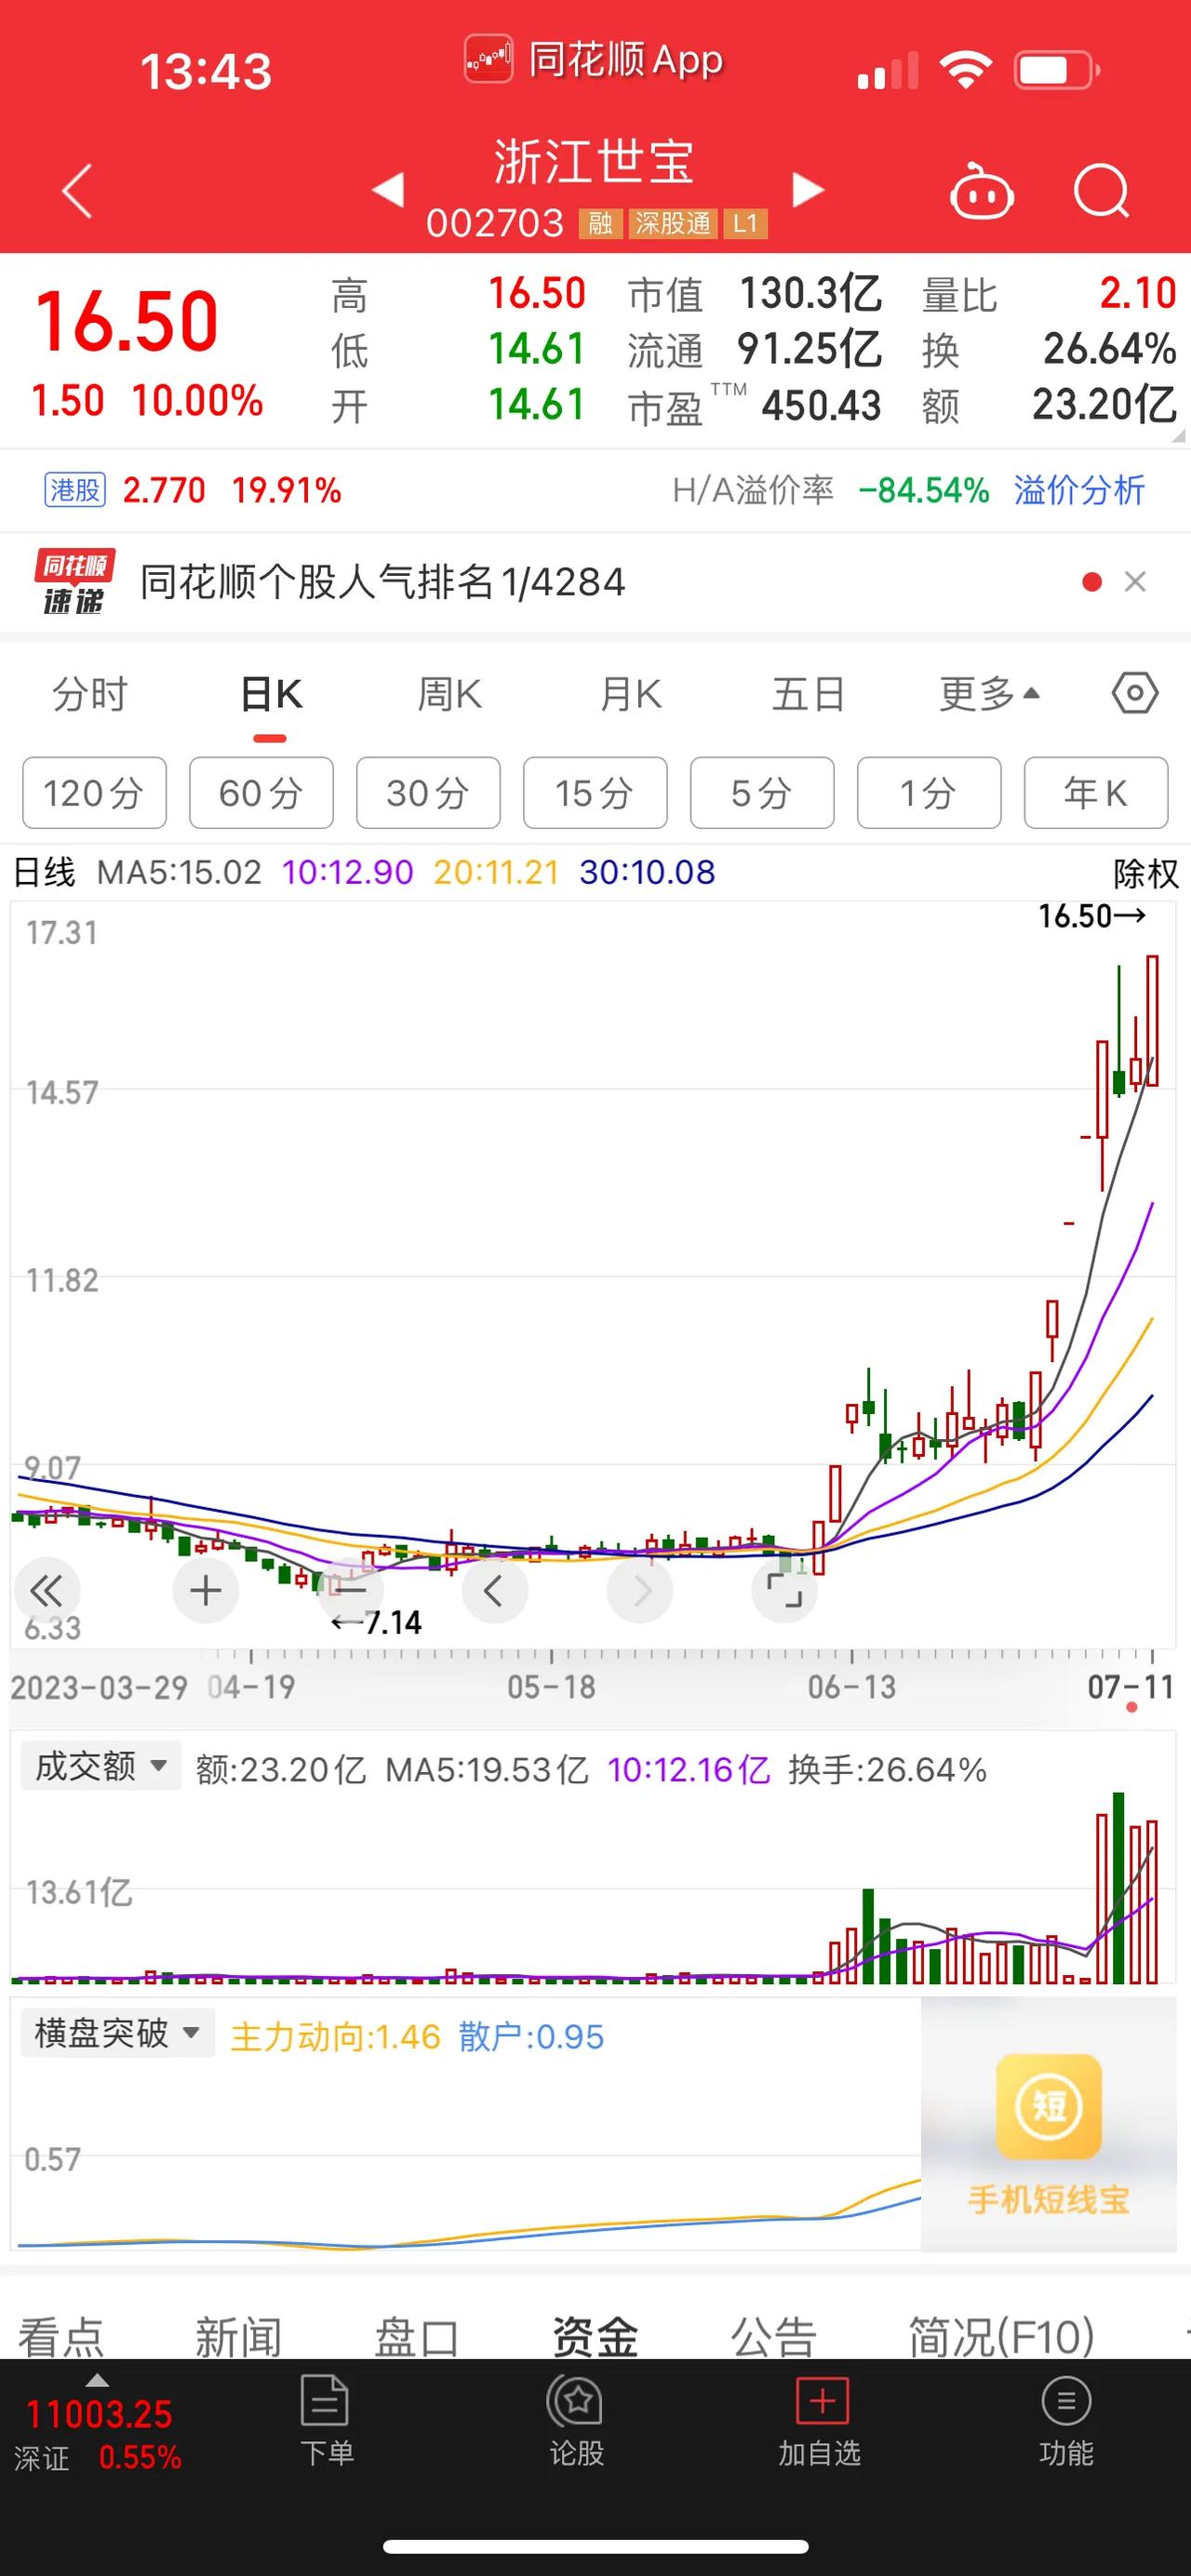The width and height of the screenshot is (1191, 2576).
Task: Tap the 深证 11003.25 index ticker
Action: point(98,2434)
